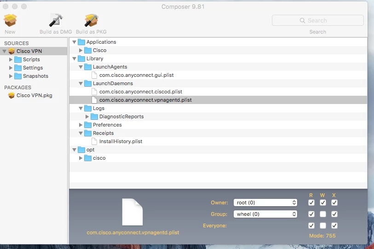Click the LaunchAgents folder icon
Image resolution: width=374 pixels, height=249 pixels.
click(x=88, y=67)
